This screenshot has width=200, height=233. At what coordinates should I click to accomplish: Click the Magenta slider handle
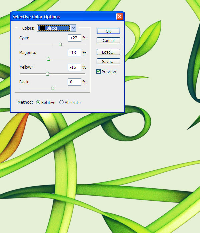48,59
